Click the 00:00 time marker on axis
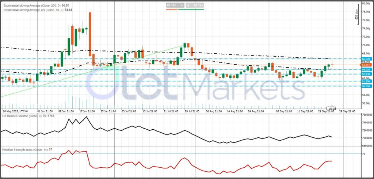 tap(332, 108)
